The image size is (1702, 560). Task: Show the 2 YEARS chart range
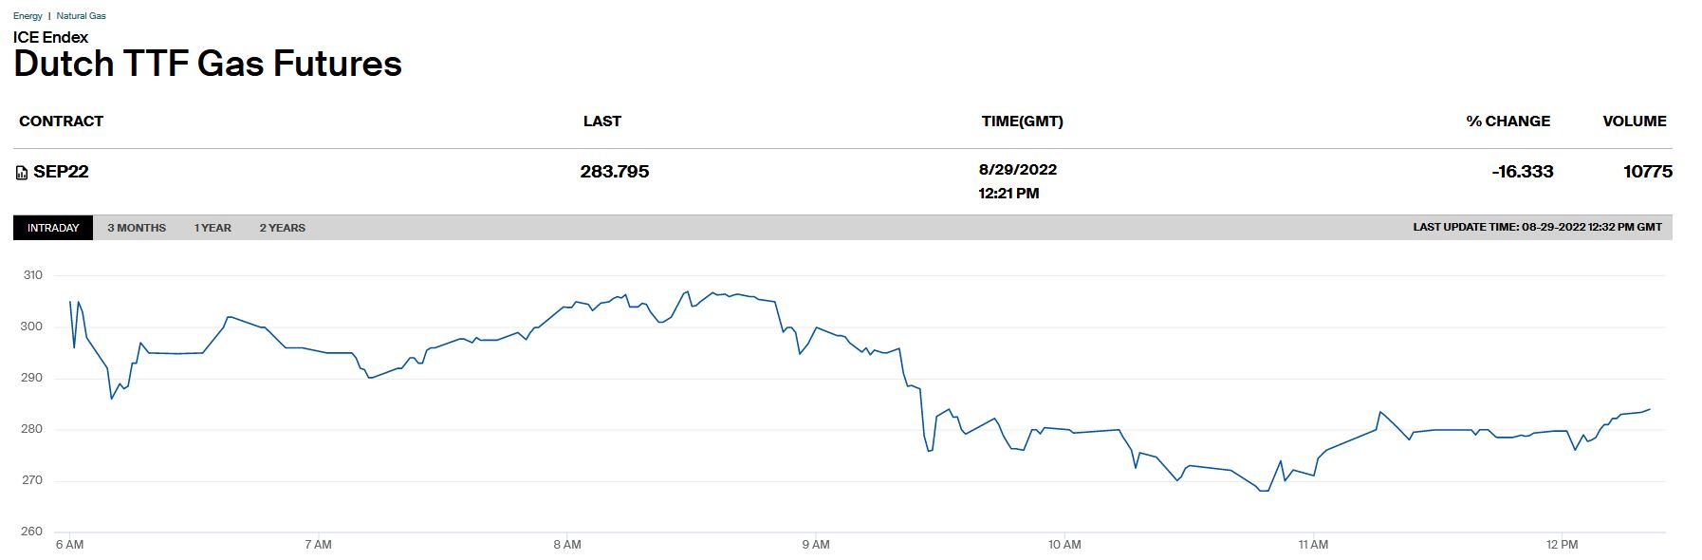(x=283, y=228)
